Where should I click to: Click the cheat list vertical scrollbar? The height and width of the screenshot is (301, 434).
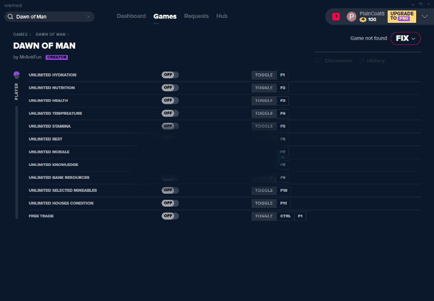(x=17, y=163)
